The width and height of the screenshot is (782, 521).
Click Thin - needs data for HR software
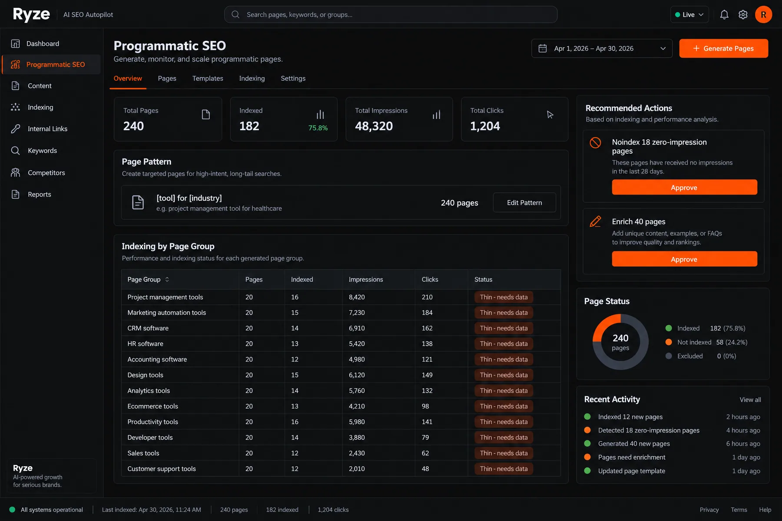(504, 344)
